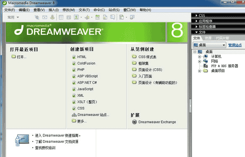Screen dimensions: 245x157
Task: Click the Server-Side Include icon
Action: (105, 17)
